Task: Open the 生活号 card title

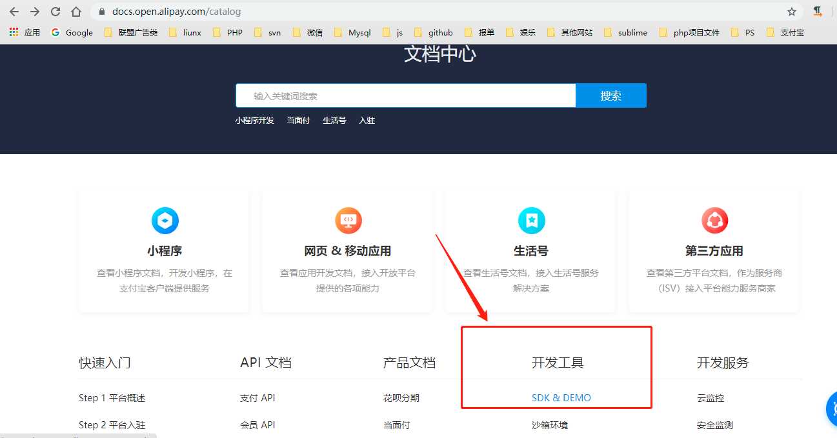Action: [x=531, y=251]
